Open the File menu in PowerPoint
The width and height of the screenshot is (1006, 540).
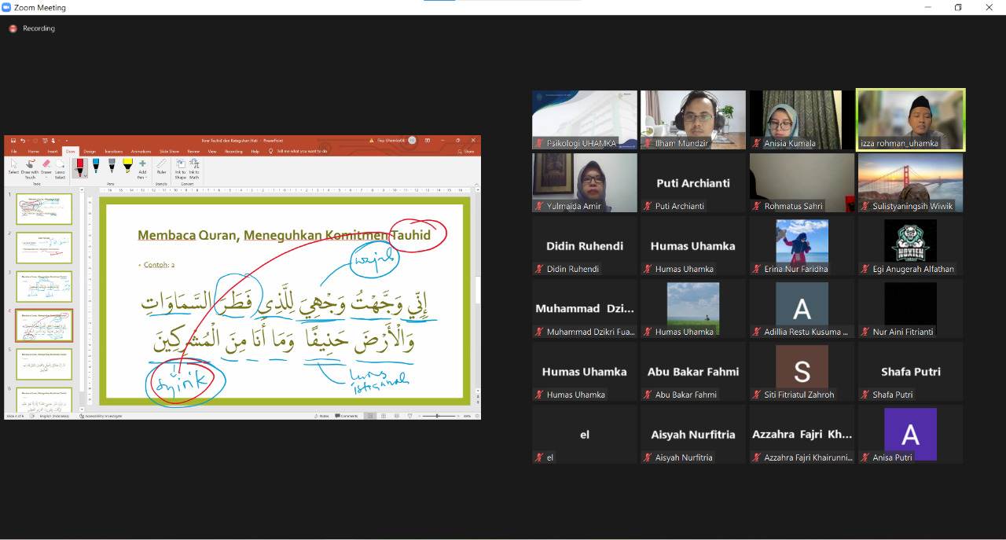(x=13, y=151)
